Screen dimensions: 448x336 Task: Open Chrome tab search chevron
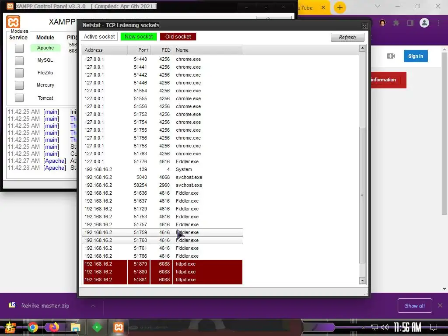[x=378, y=6]
